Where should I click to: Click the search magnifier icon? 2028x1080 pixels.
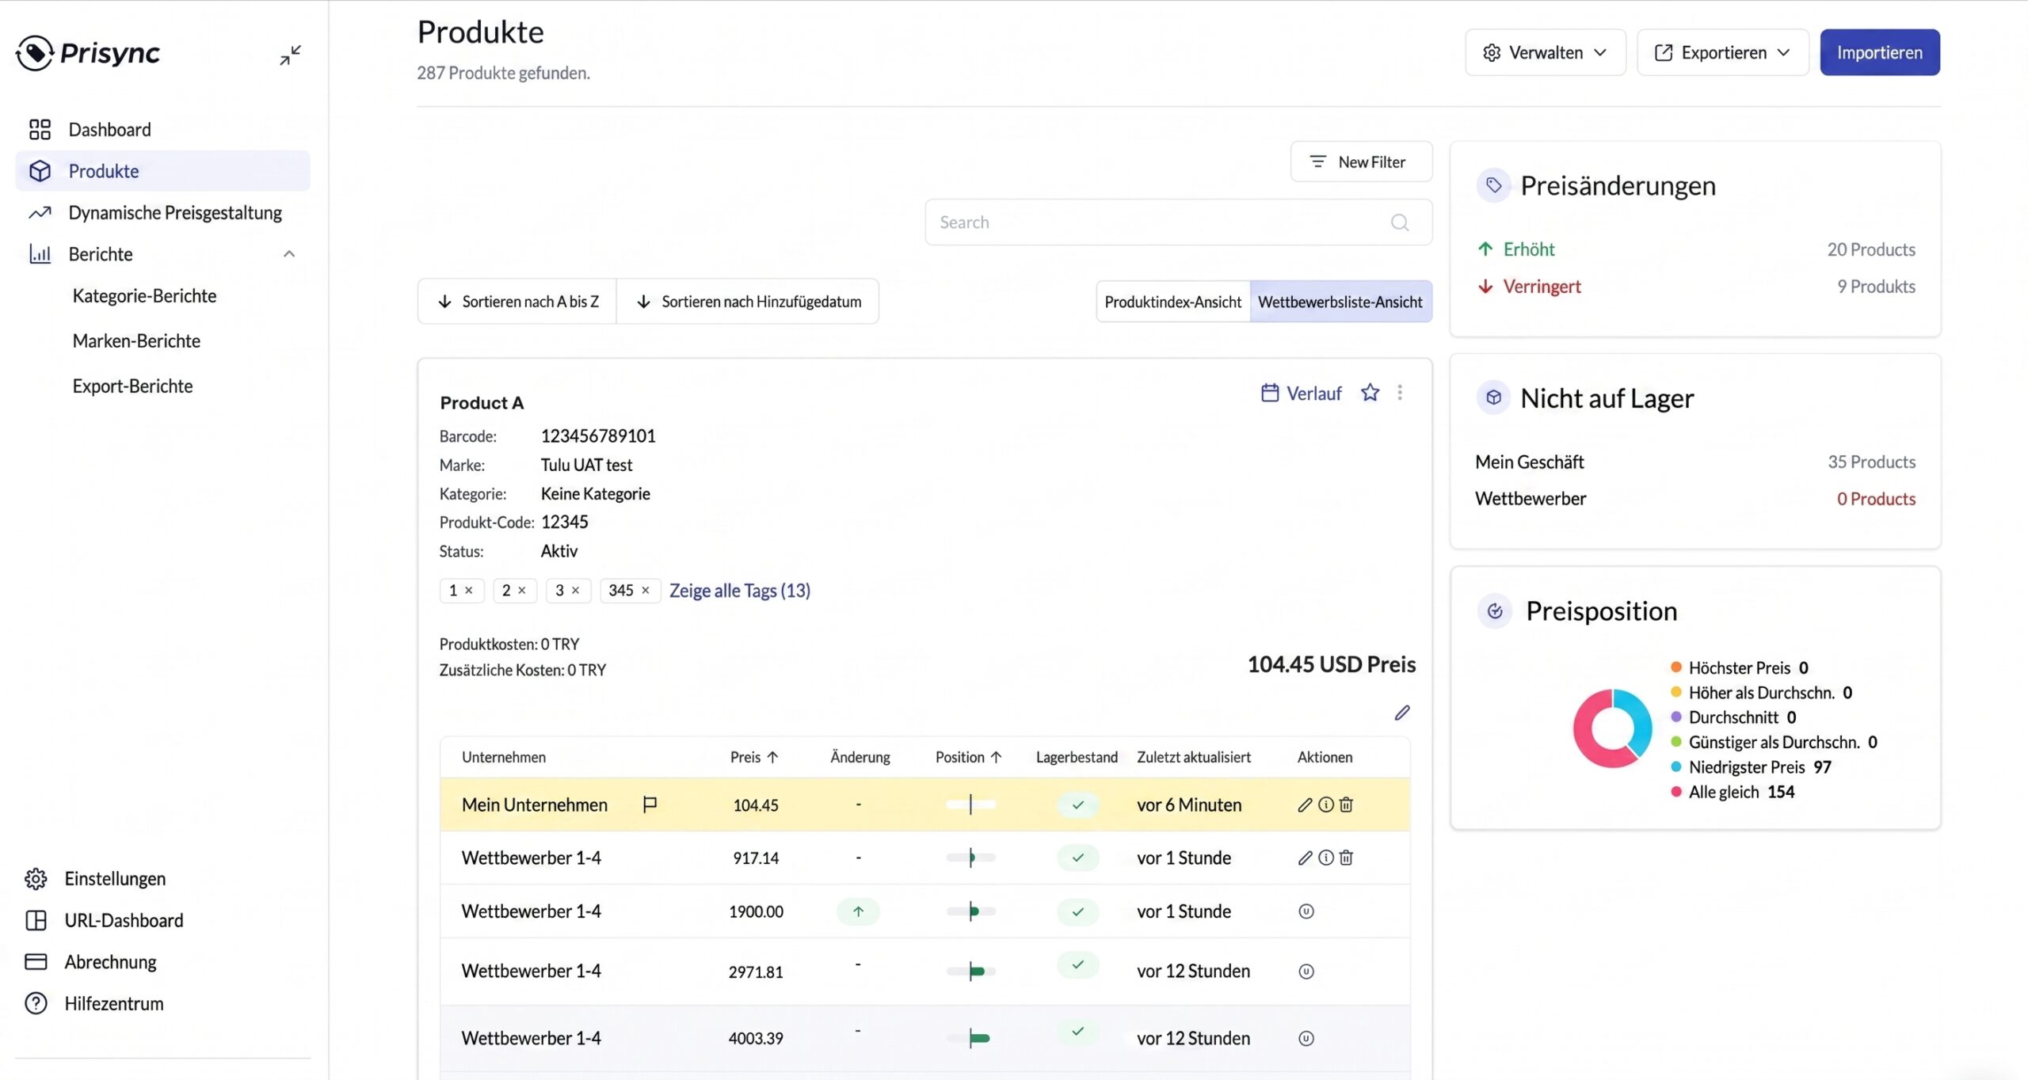tap(1400, 222)
